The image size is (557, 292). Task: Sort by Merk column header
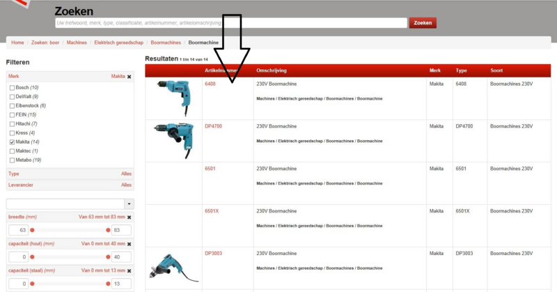pos(434,70)
